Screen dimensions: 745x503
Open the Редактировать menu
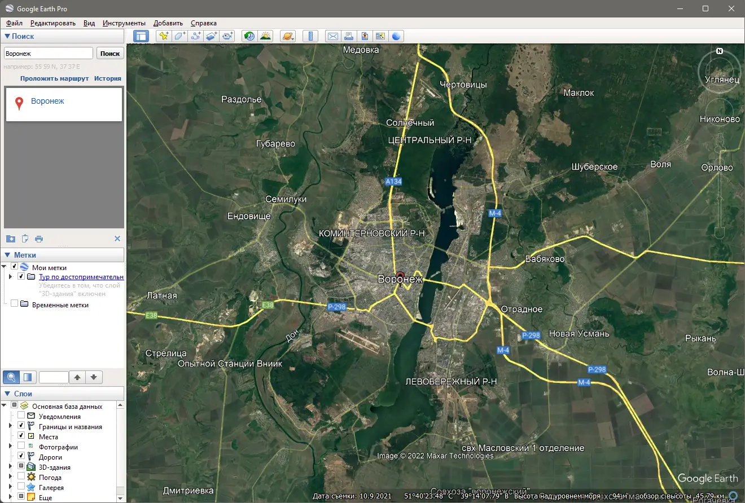coord(53,23)
